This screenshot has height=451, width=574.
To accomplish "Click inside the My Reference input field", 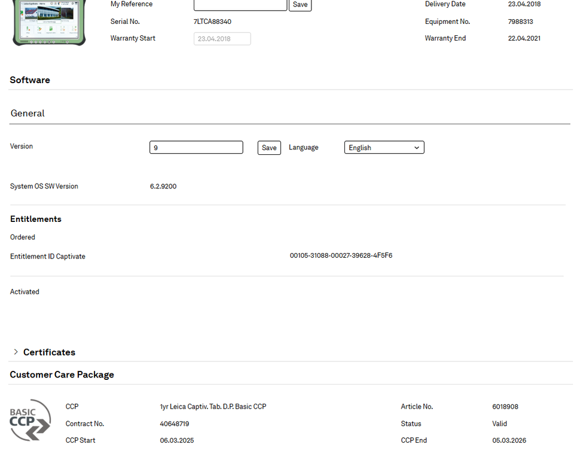I will click(x=240, y=5).
